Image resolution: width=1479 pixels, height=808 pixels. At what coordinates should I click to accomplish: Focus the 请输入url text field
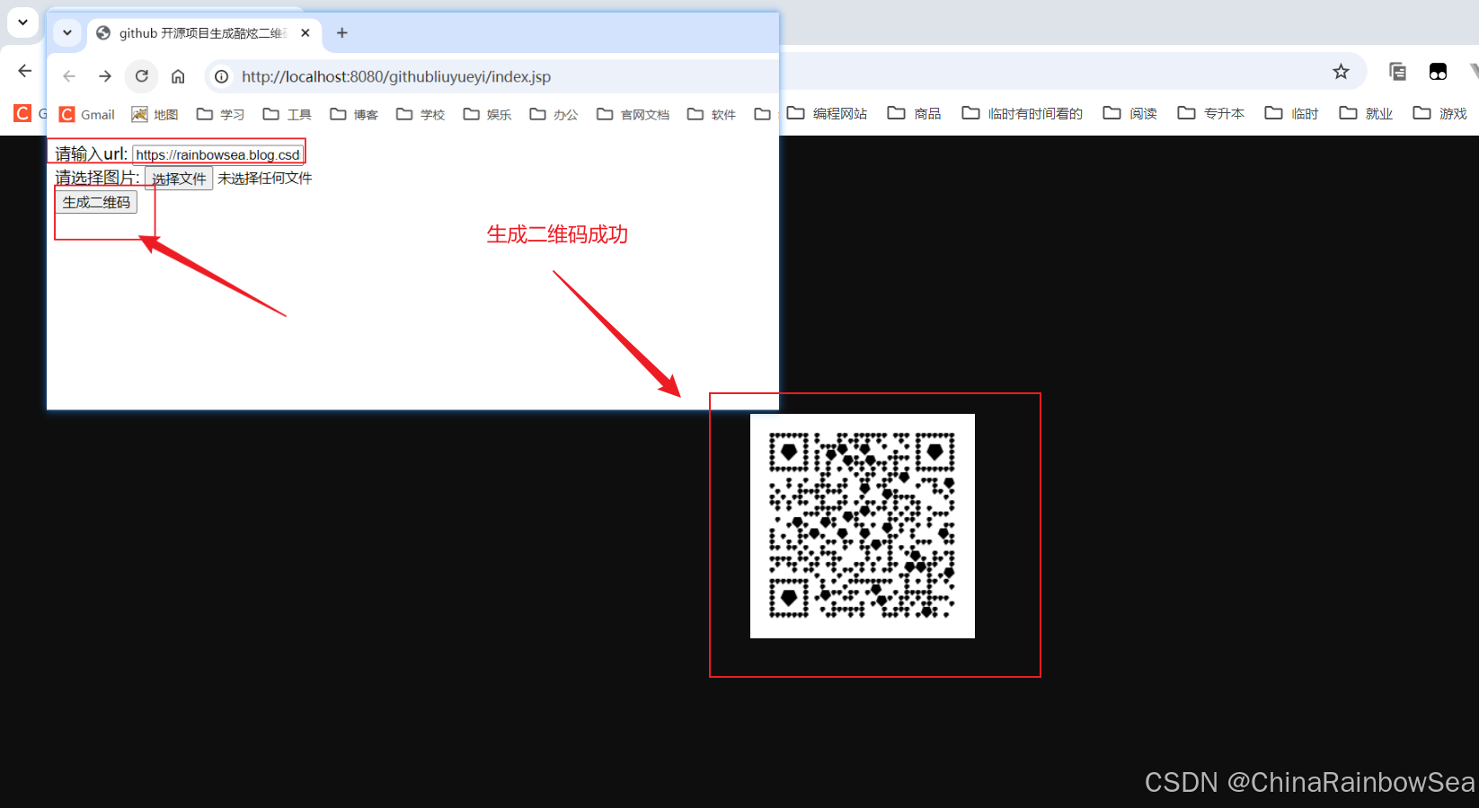(x=218, y=154)
